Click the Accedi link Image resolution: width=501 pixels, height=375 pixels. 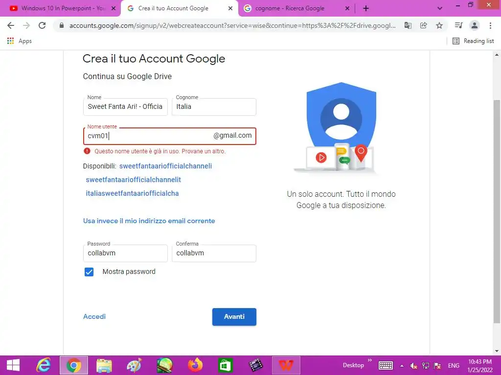(x=94, y=316)
